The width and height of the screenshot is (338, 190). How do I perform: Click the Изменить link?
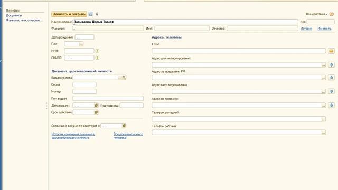[324, 28]
